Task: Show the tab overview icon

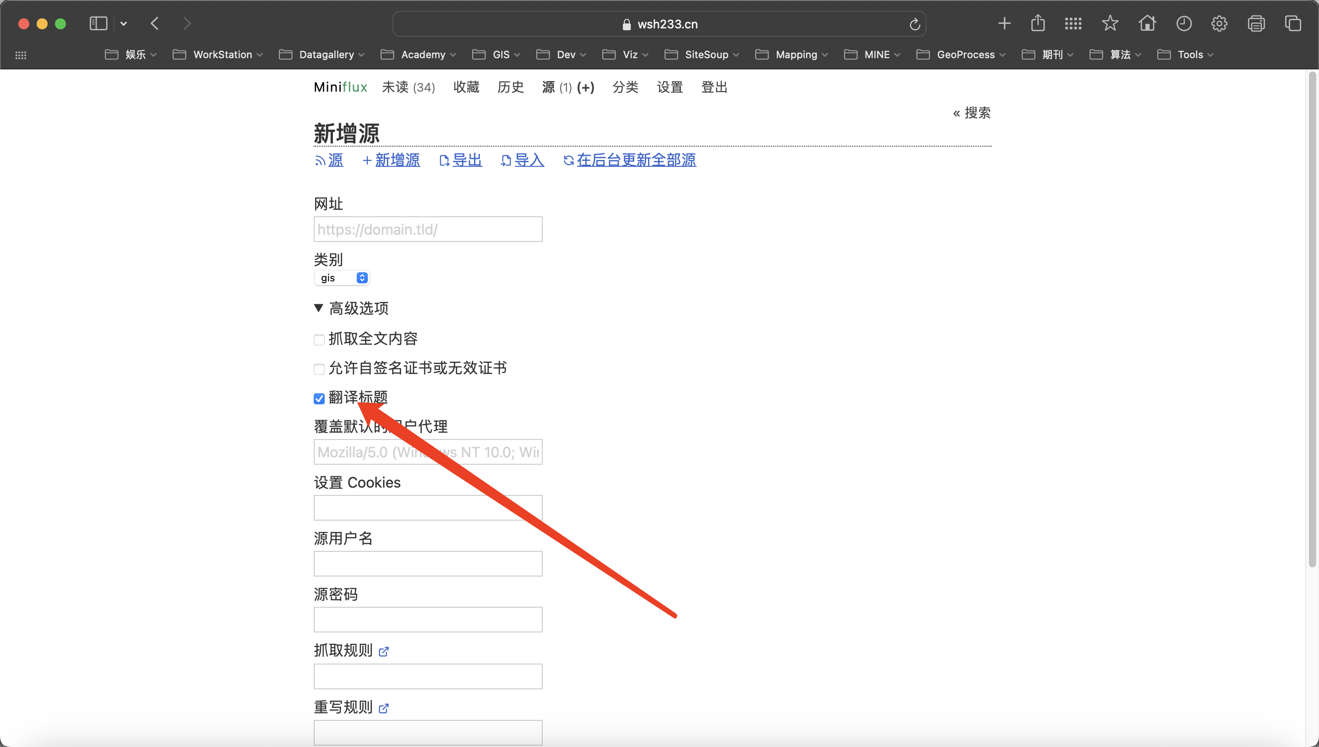Action: click(x=1292, y=23)
